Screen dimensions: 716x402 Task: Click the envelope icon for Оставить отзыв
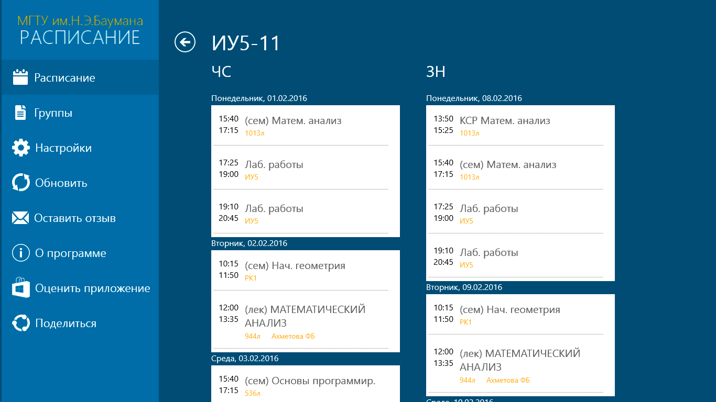click(20, 218)
